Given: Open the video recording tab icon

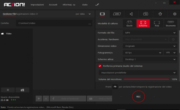Looking at the screenshot, I should 102,14.
